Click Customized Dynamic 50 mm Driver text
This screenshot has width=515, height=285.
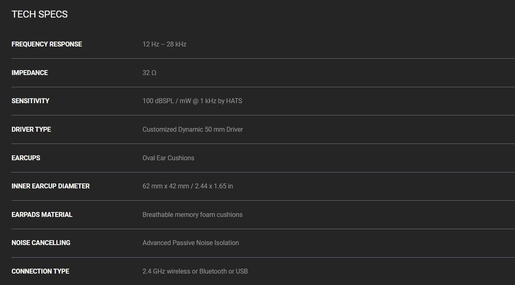point(193,129)
